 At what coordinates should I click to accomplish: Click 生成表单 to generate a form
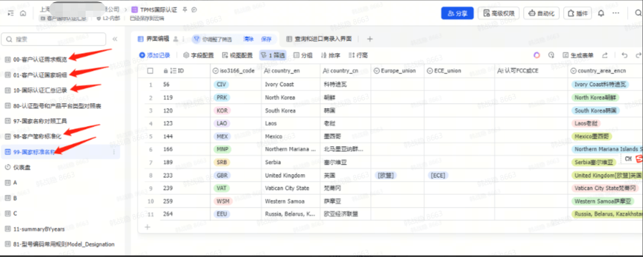578,55
